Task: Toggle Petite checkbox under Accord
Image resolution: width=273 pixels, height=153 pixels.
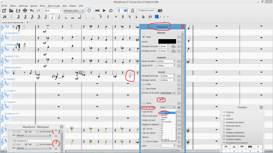Action: 144,84
